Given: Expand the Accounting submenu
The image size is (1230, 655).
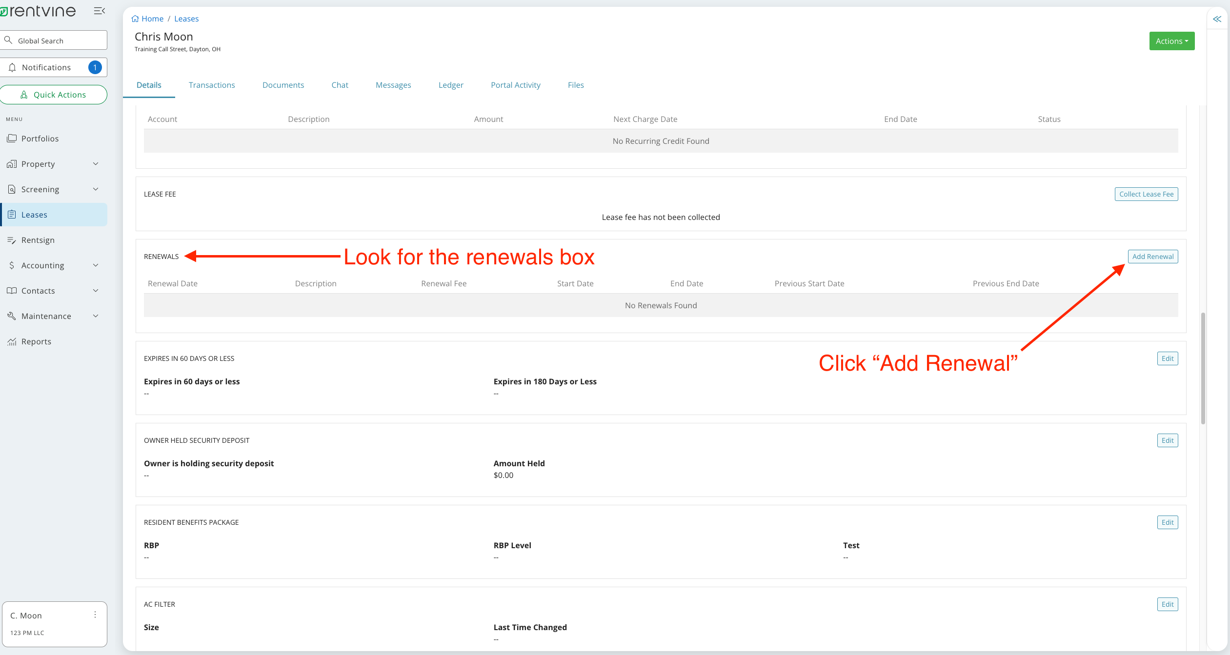Looking at the screenshot, I should click(x=96, y=265).
